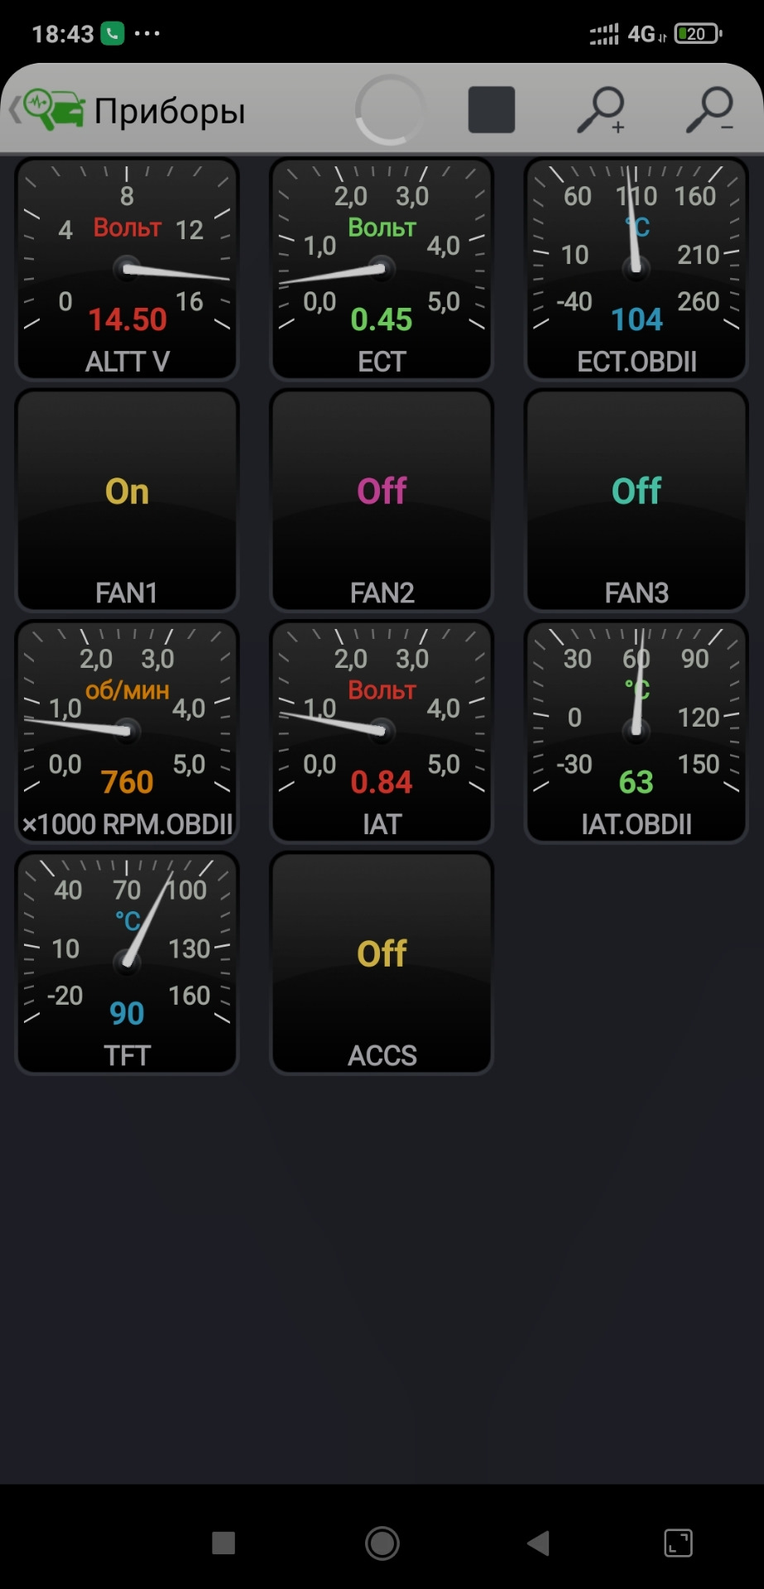The height and width of the screenshot is (1589, 764).
Task: Open the Android recent apps square
Action: (x=223, y=1543)
